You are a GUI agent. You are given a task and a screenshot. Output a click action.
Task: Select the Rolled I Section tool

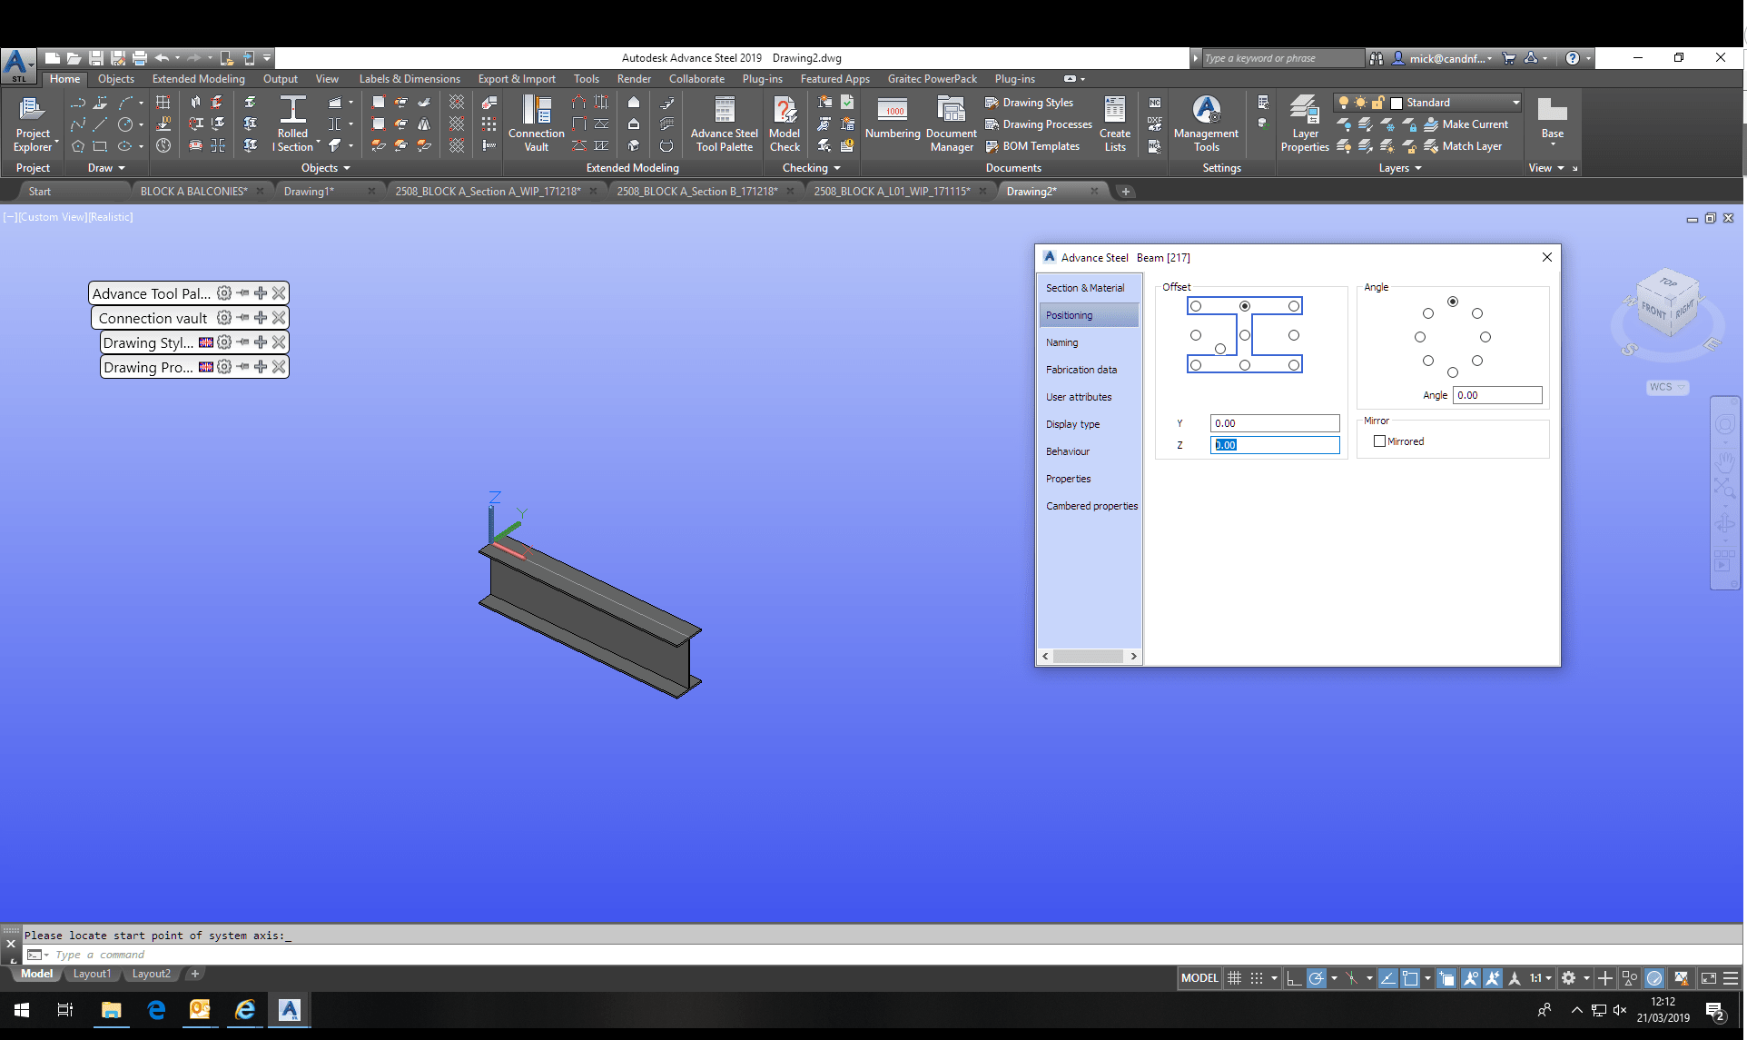coord(292,123)
